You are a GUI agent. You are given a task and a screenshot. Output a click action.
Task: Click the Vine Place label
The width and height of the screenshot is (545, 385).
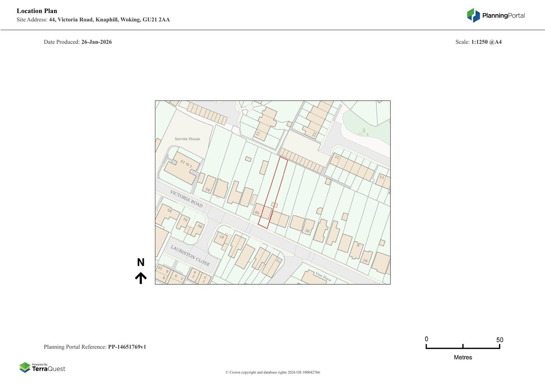323,277
